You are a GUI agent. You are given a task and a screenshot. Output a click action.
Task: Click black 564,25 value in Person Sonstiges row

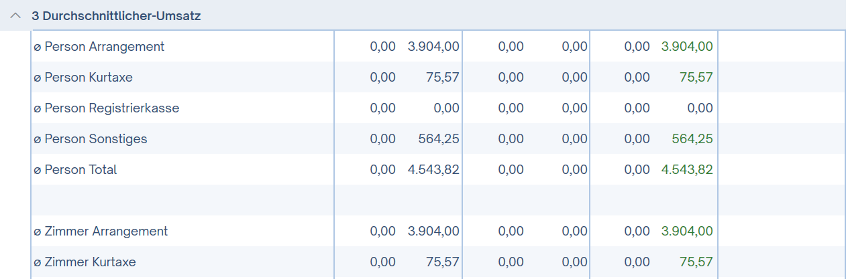pyautogui.click(x=439, y=139)
